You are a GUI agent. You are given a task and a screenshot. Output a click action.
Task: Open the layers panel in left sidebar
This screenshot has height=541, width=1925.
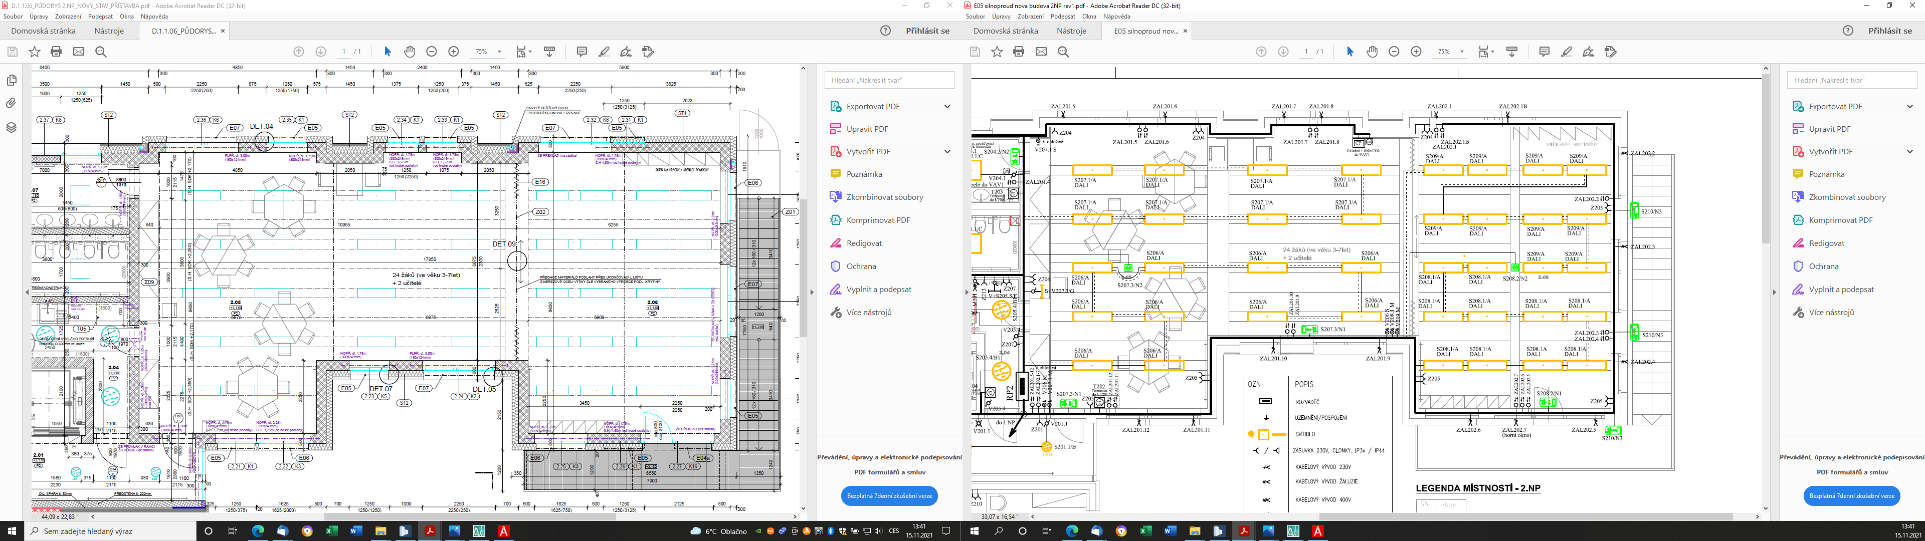pos(11,127)
